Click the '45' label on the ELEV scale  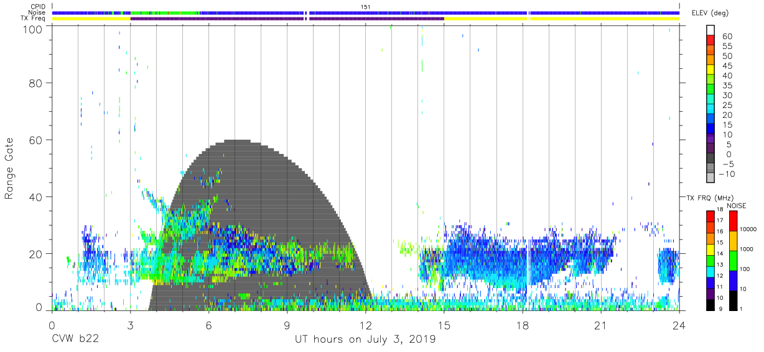[x=727, y=65]
